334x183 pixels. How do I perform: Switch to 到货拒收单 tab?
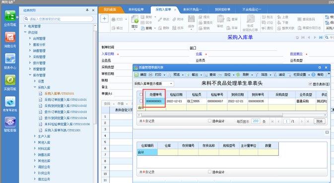[x=223, y=9]
